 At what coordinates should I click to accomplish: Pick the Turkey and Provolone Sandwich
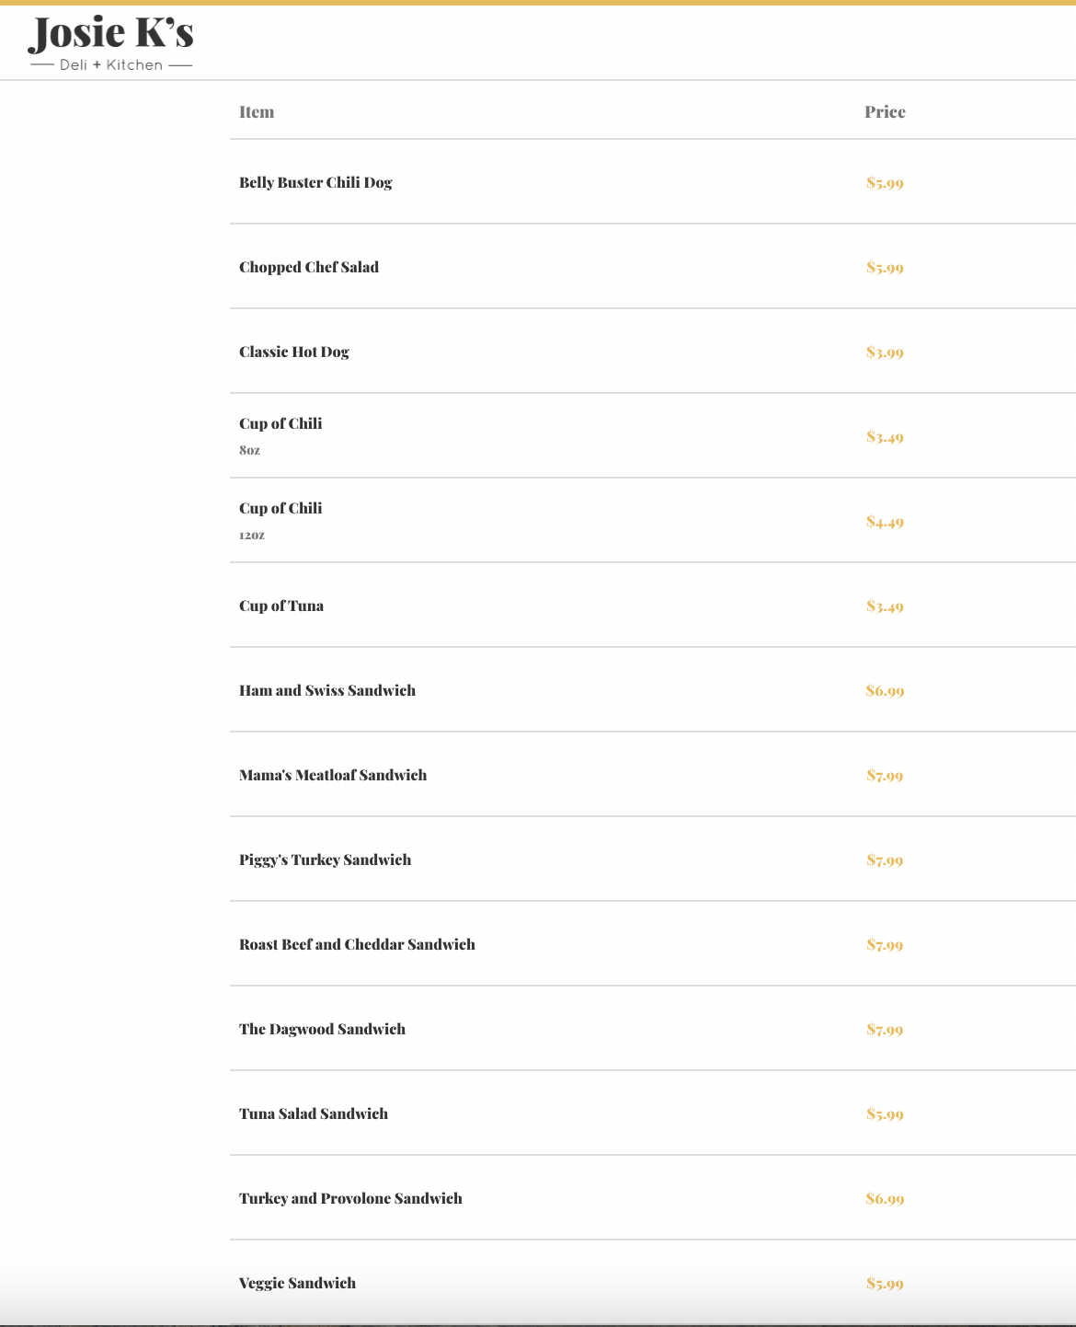click(x=350, y=1198)
